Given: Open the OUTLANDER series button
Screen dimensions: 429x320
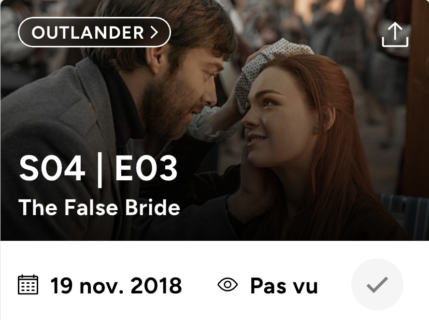Looking at the screenshot, I should 94,32.
